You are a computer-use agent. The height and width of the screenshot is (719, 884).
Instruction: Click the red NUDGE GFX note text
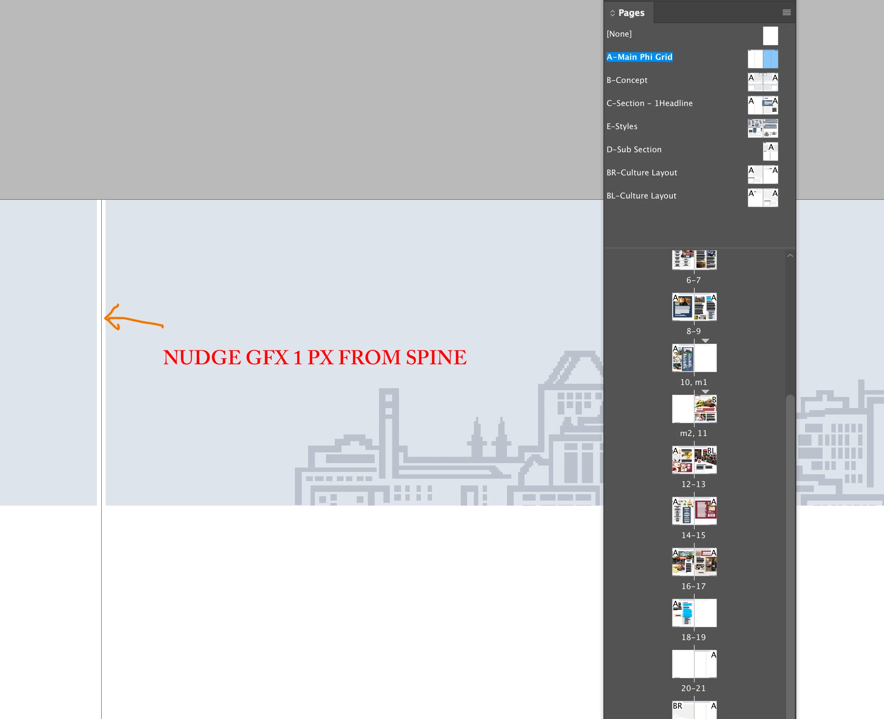pyautogui.click(x=315, y=358)
